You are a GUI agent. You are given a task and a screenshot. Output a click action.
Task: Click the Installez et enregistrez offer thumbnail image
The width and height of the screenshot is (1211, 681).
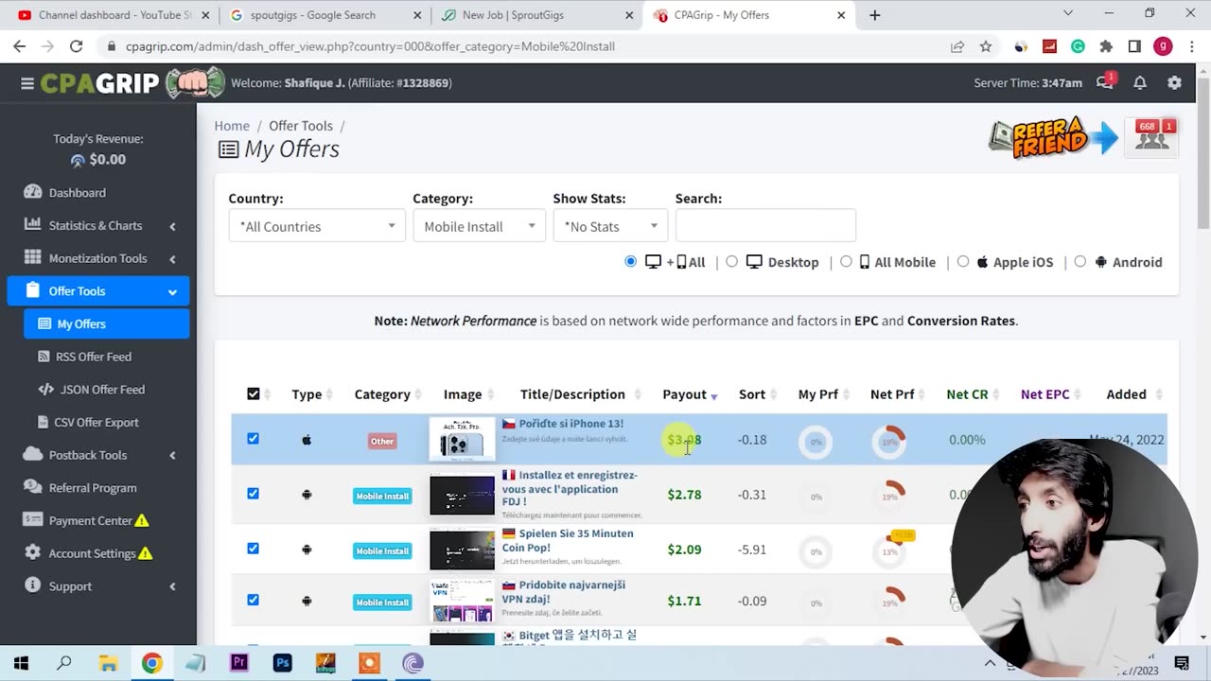click(462, 495)
